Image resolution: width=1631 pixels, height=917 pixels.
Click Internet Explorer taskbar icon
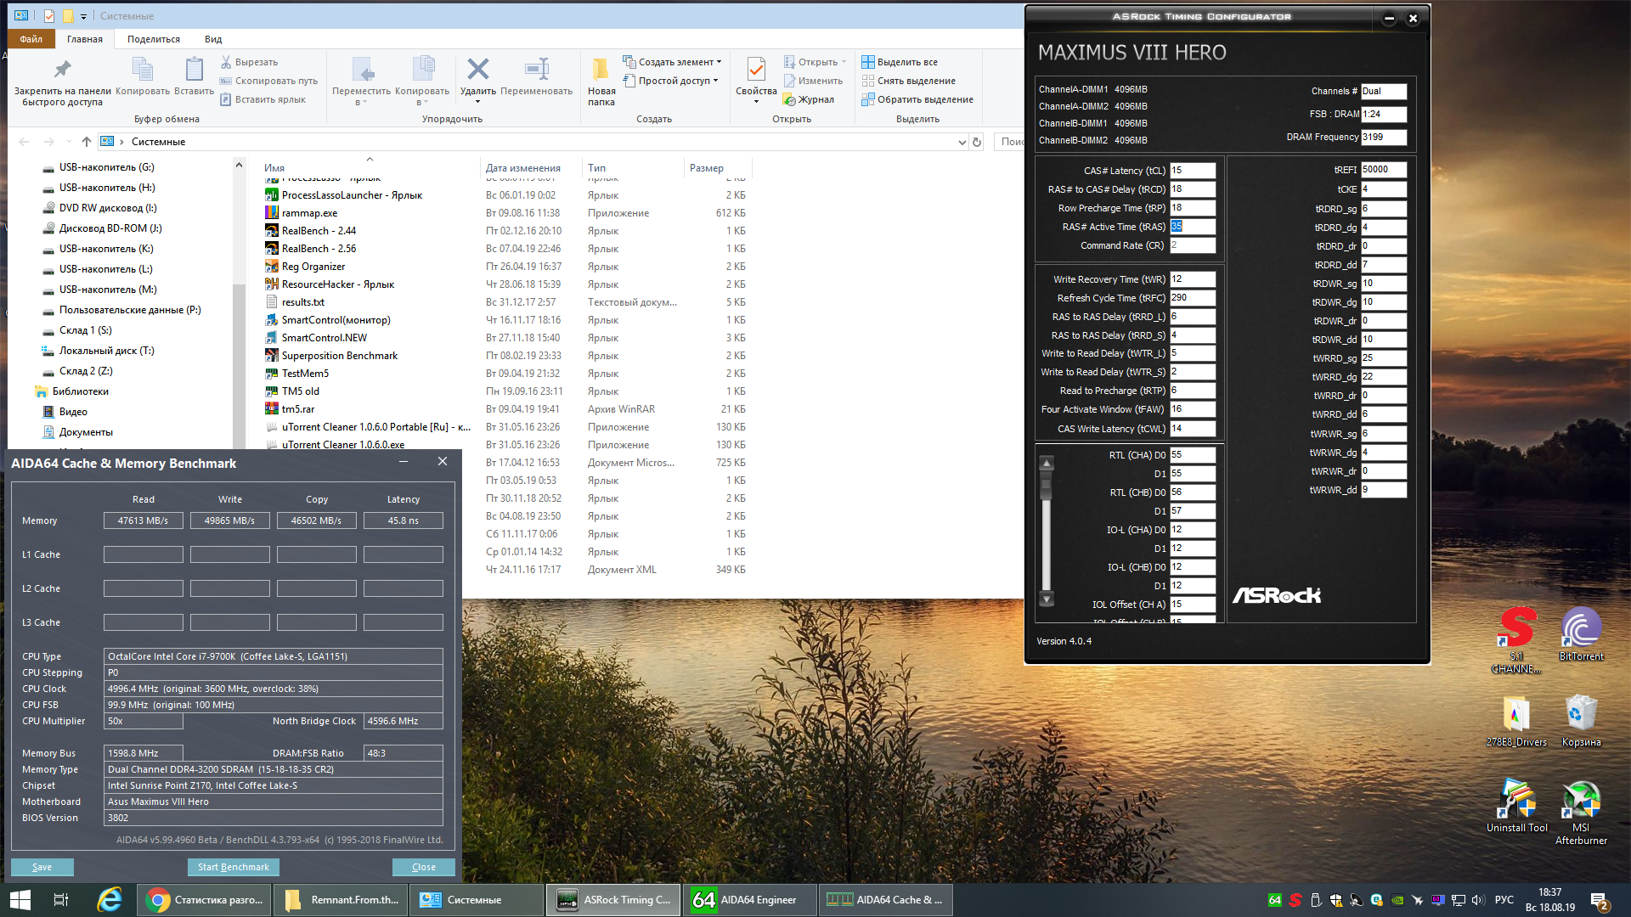pyautogui.click(x=110, y=900)
